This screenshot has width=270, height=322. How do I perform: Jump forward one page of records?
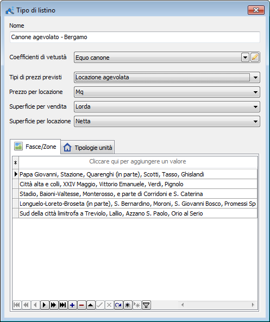(54, 305)
